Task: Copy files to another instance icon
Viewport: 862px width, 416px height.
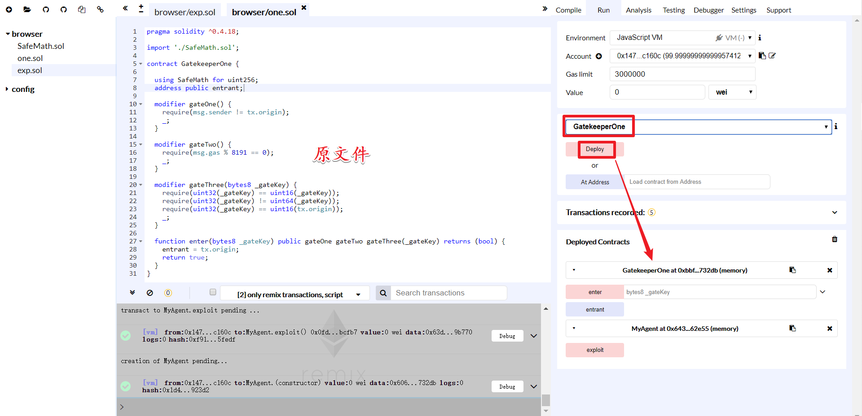Action: pyautogui.click(x=82, y=9)
